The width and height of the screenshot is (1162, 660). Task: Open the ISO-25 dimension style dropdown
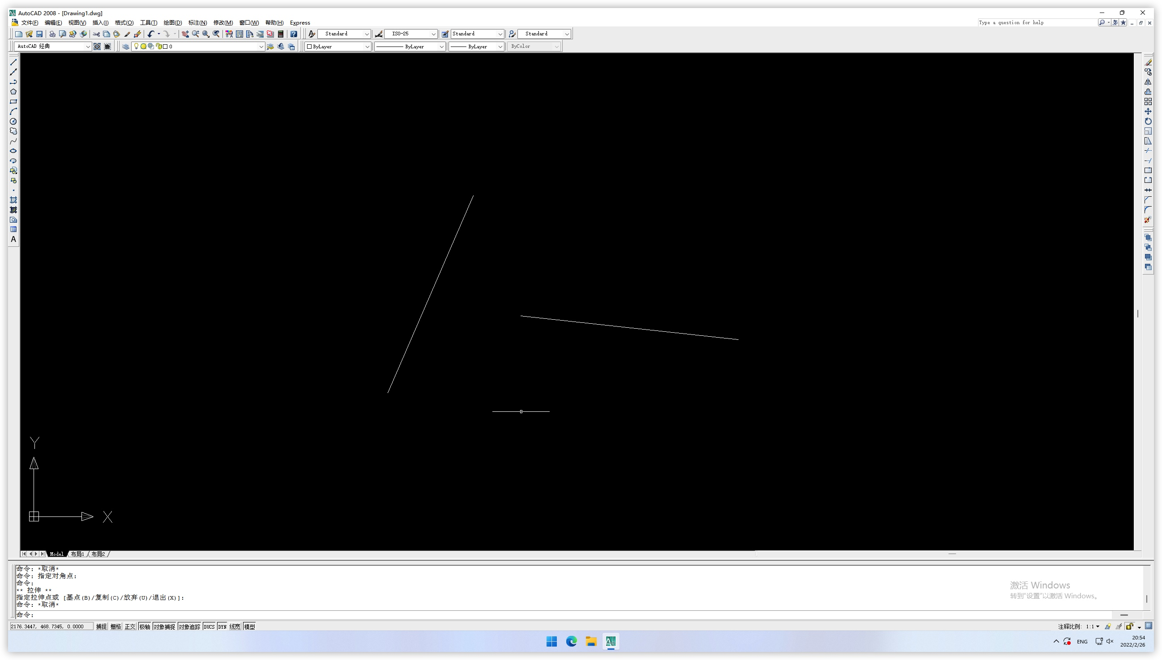point(433,34)
